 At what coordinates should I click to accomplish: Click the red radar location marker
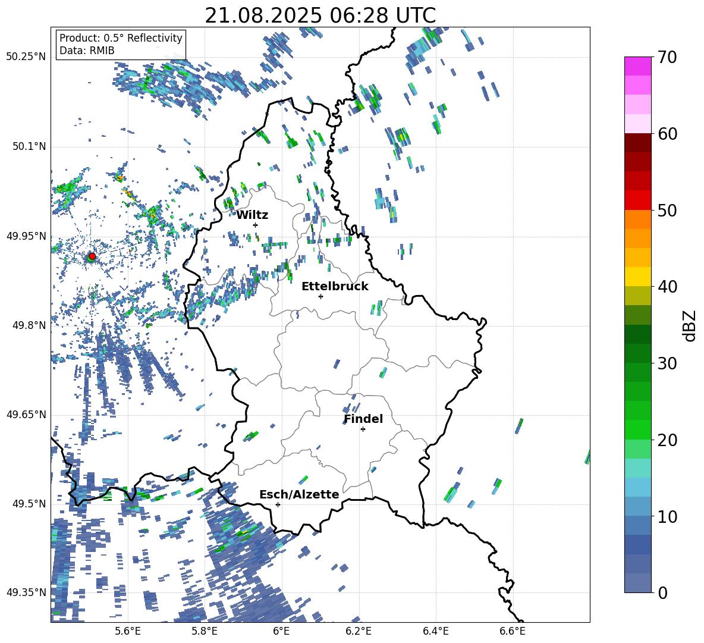coord(92,256)
